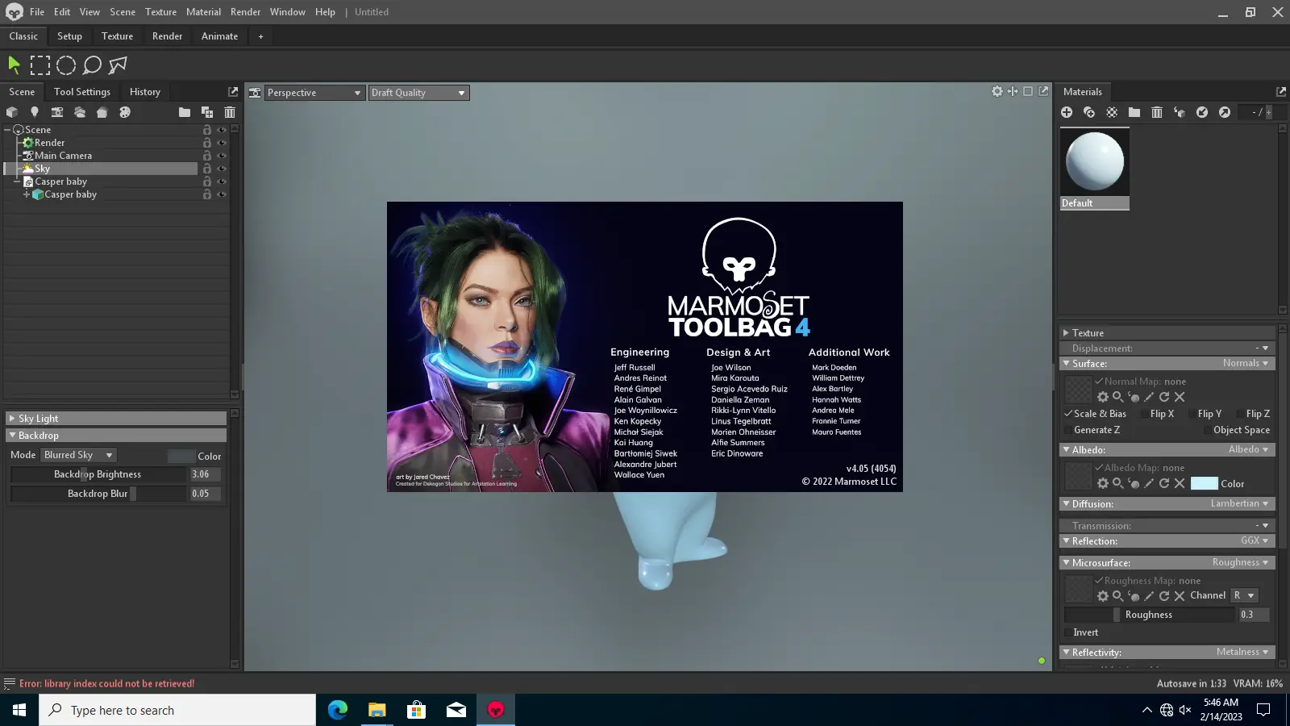Expand the Casper baby mesh tree node

[x=27, y=194]
